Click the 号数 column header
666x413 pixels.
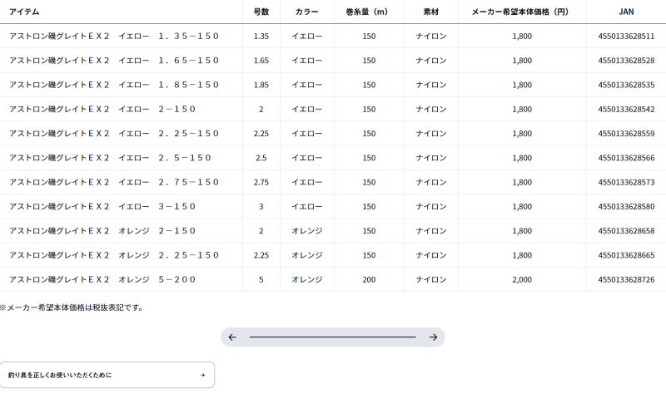[261, 12]
